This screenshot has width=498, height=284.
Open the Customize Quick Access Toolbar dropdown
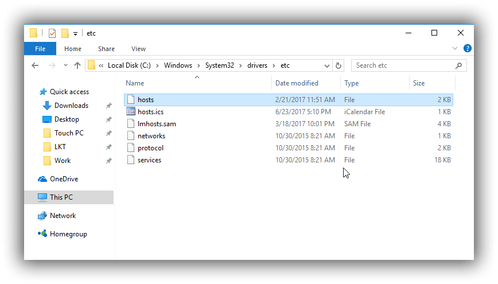coord(75,33)
